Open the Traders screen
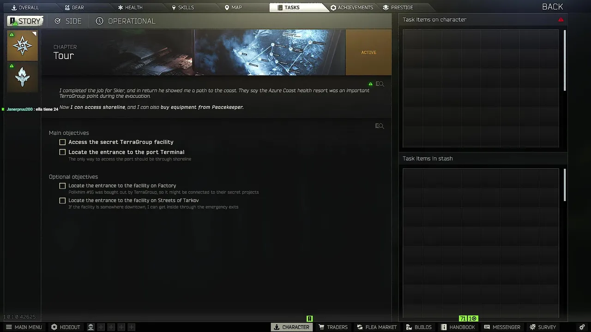 point(333,327)
